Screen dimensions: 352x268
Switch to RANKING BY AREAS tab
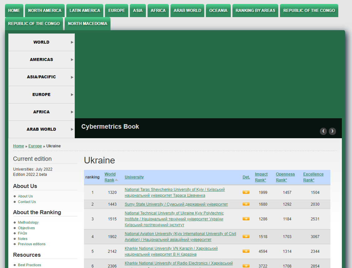click(255, 11)
